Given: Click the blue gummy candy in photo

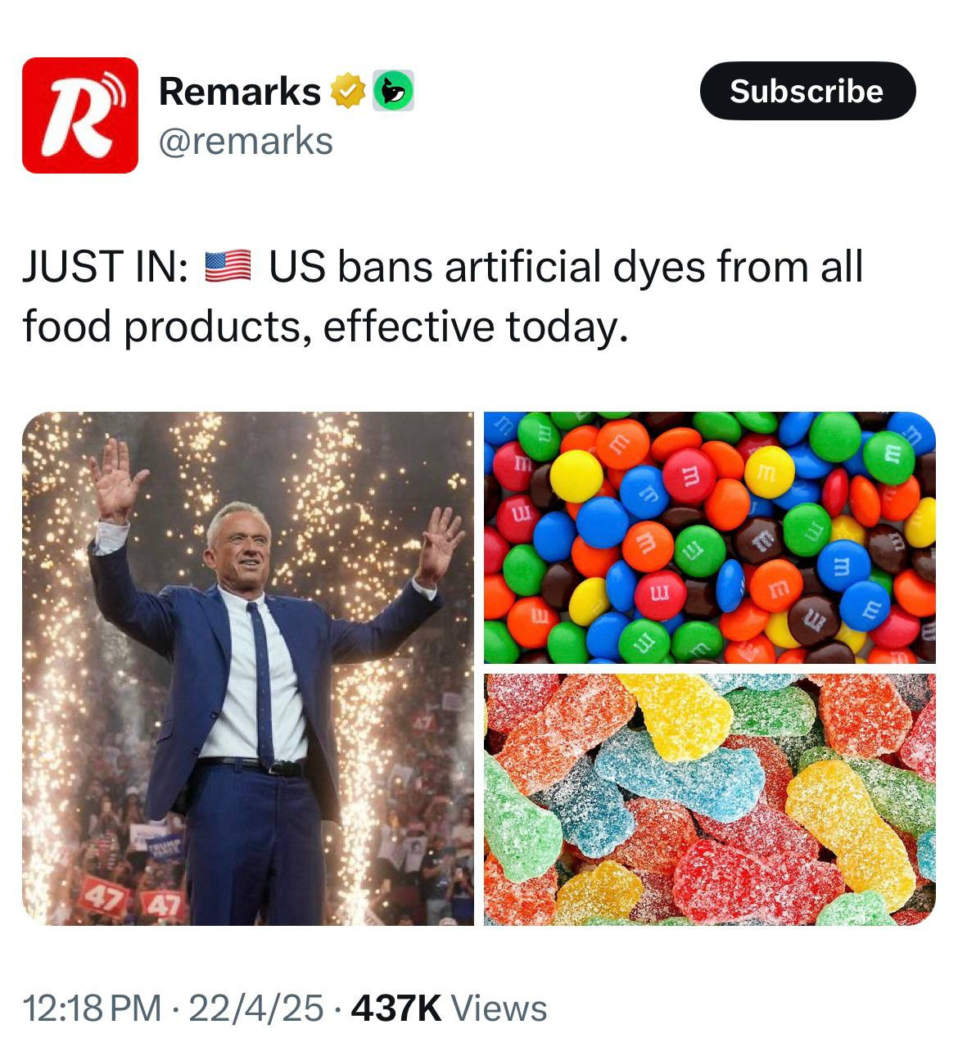Looking at the screenshot, I should pyautogui.click(x=678, y=775).
